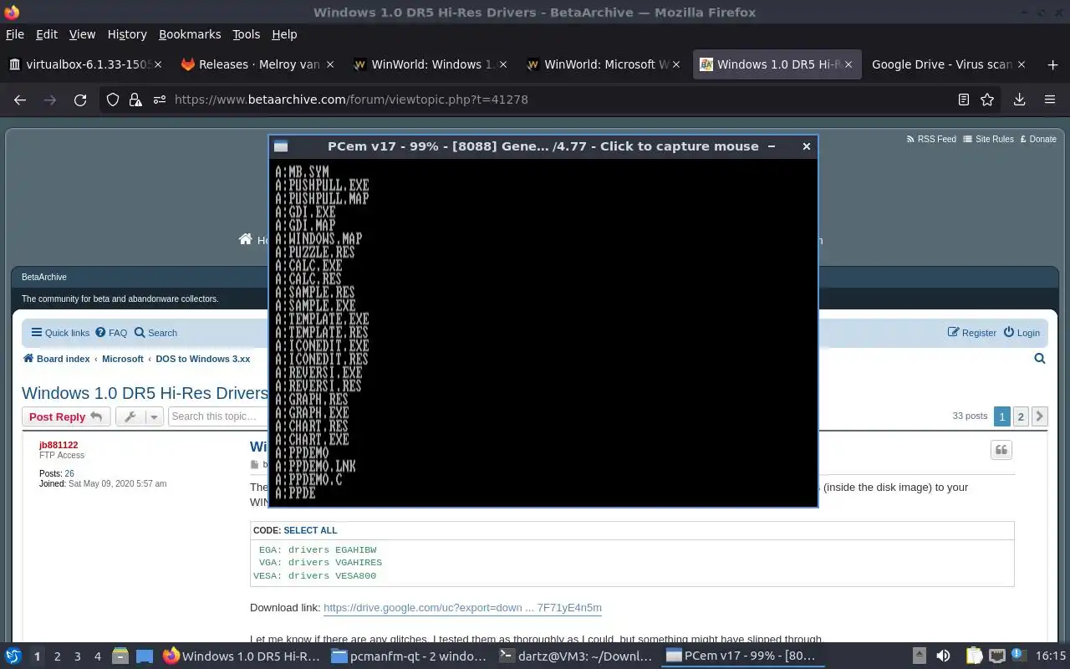Open a new Firefox tab
The image size is (1070, 669).
1052,64
